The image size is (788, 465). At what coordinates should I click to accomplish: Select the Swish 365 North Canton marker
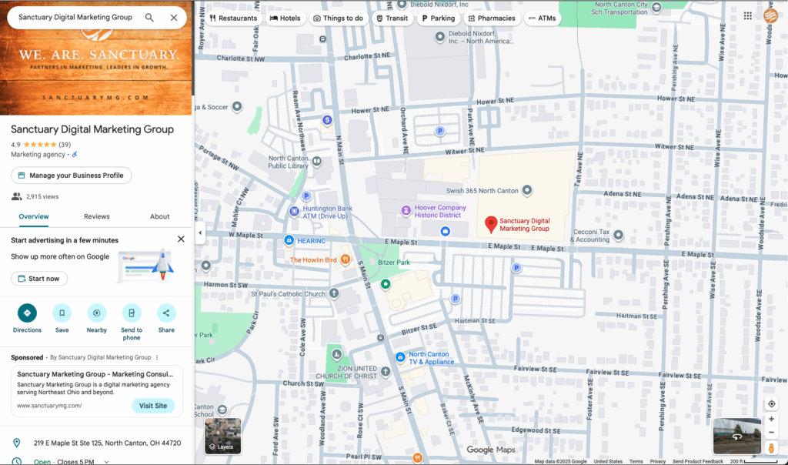pyautogui.click(x=526, y=190)
